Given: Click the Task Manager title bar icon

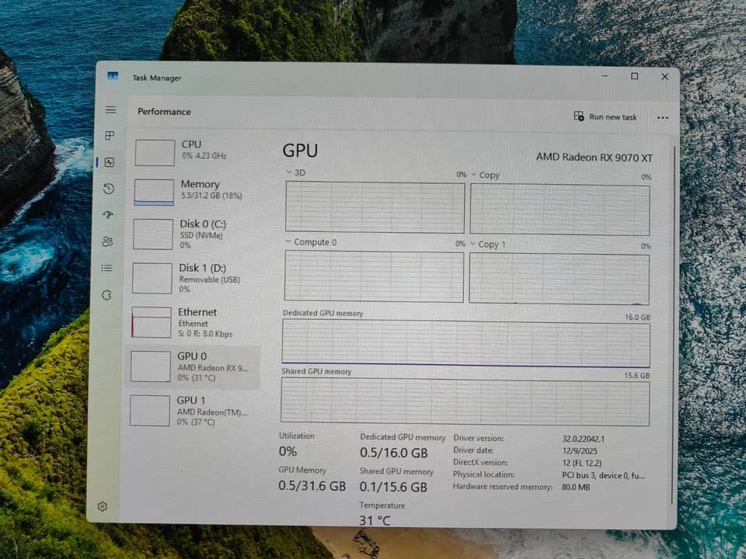Looking at the screenshot, I should tap(113, 75).
